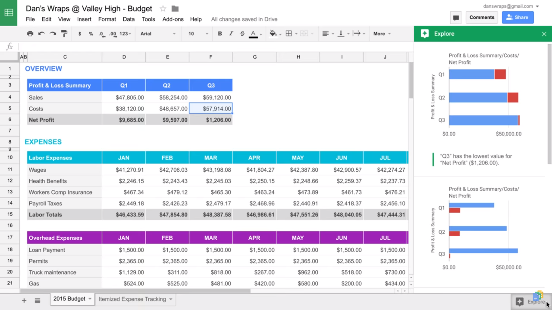
Task: Click the add new sheet plus icon
Action: click(24, 300)
